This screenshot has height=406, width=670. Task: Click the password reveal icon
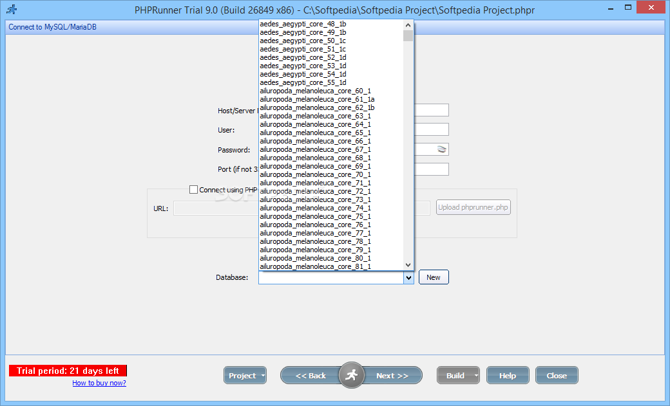click(x=441, y=149)
